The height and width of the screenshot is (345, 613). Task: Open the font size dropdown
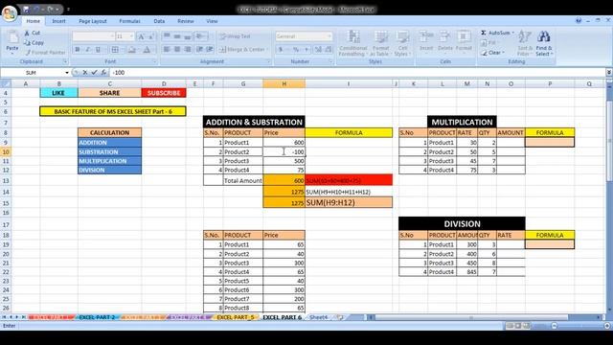tap(131, 36)
